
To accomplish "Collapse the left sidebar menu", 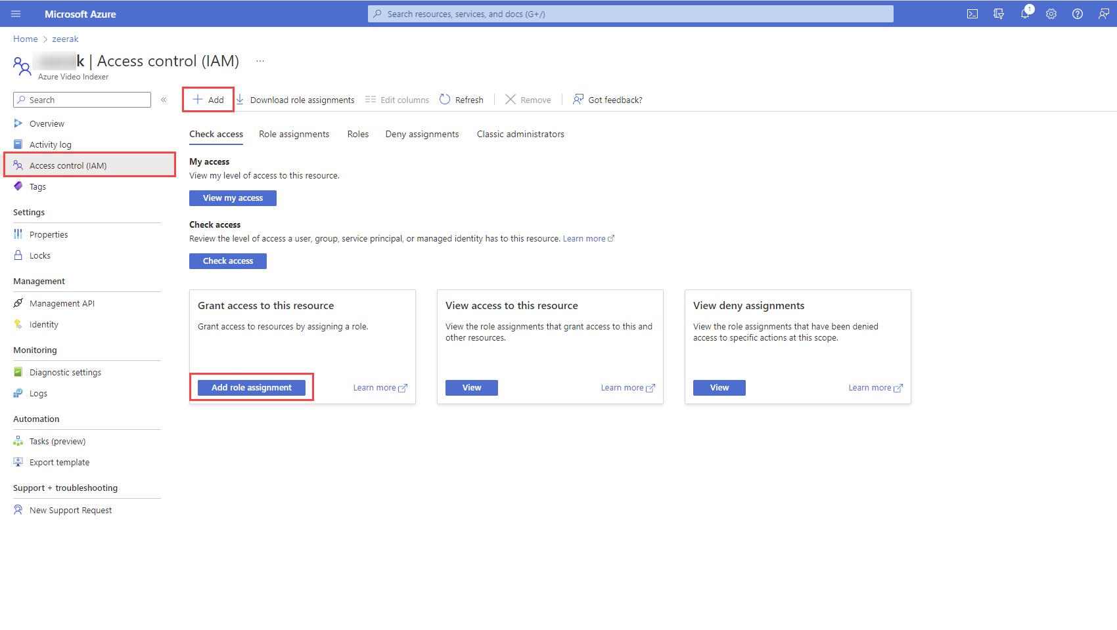I will [164, 100].
